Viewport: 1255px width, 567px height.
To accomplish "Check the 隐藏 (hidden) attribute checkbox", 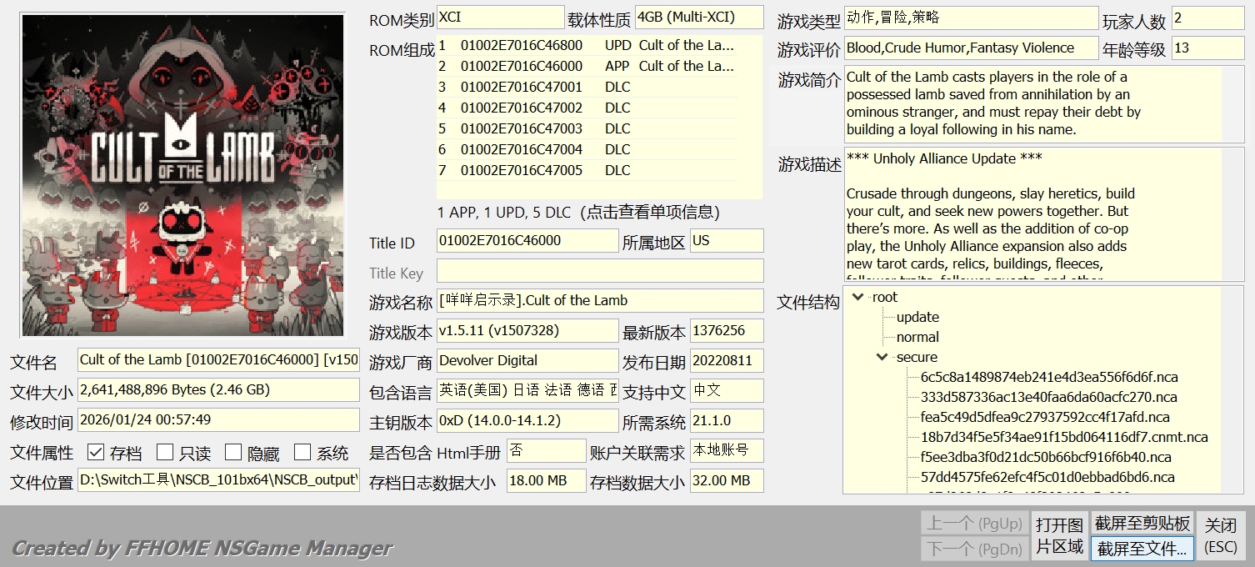I will [x=233, y=453].
